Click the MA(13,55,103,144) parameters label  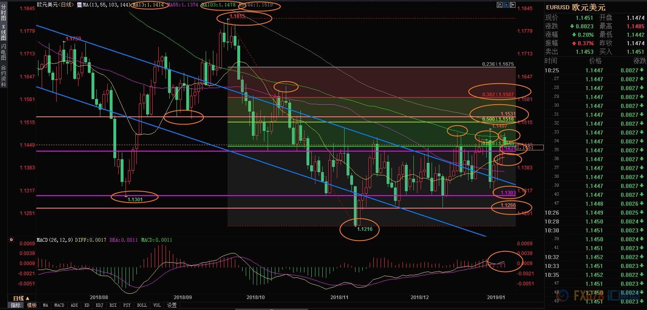click(107, 5)
